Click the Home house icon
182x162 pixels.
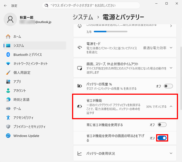tap(8, 37)
